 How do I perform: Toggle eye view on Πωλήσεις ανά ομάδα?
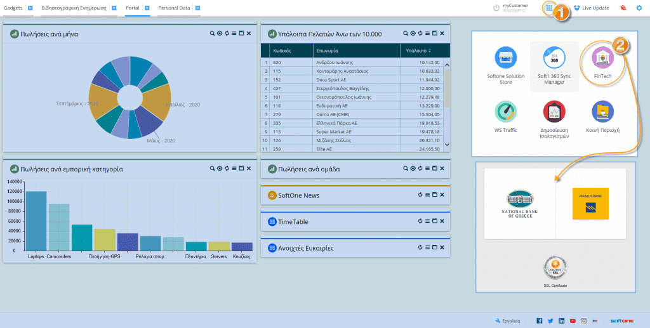(413, 169)
